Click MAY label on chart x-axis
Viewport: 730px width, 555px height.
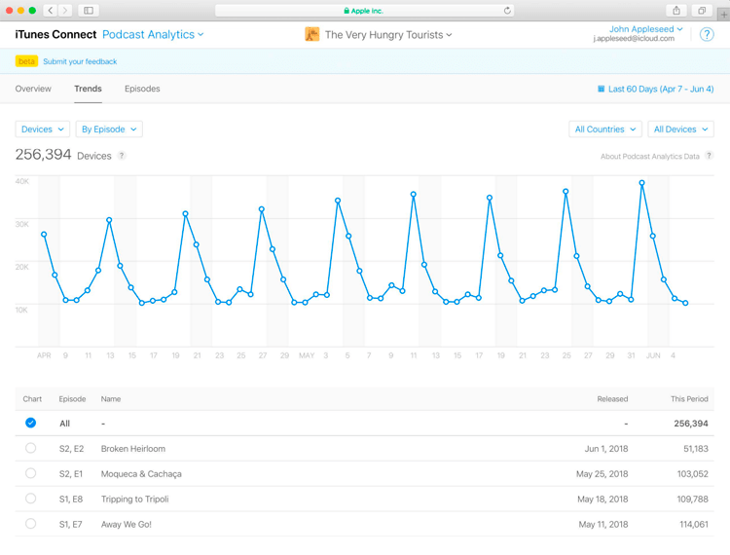tap(307, 355)
